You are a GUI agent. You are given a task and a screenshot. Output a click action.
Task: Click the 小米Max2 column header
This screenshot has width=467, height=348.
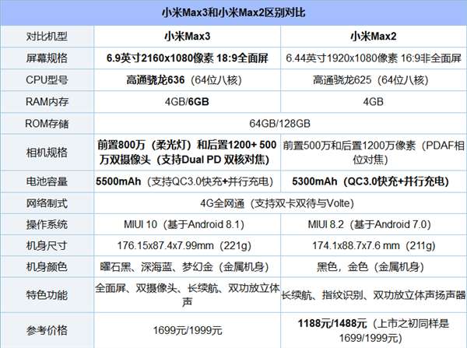point(374,37)
